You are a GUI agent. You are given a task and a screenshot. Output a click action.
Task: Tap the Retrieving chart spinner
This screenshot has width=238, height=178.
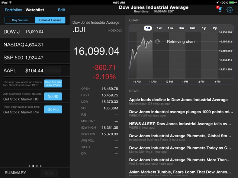click(x=157, y=42)
